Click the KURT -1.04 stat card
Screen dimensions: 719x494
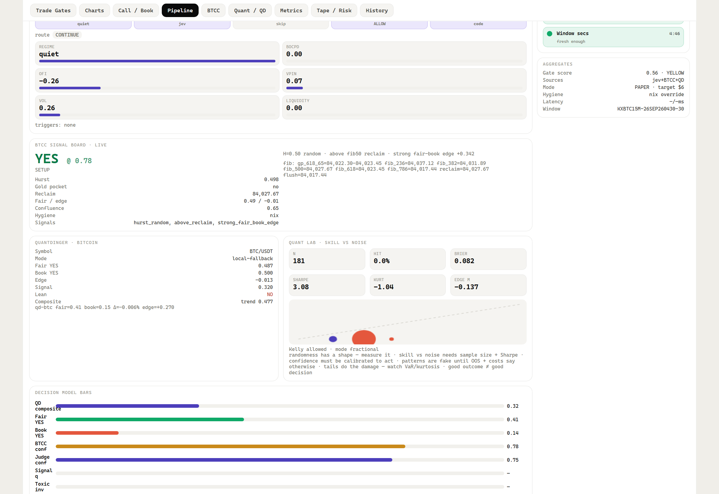407,285
